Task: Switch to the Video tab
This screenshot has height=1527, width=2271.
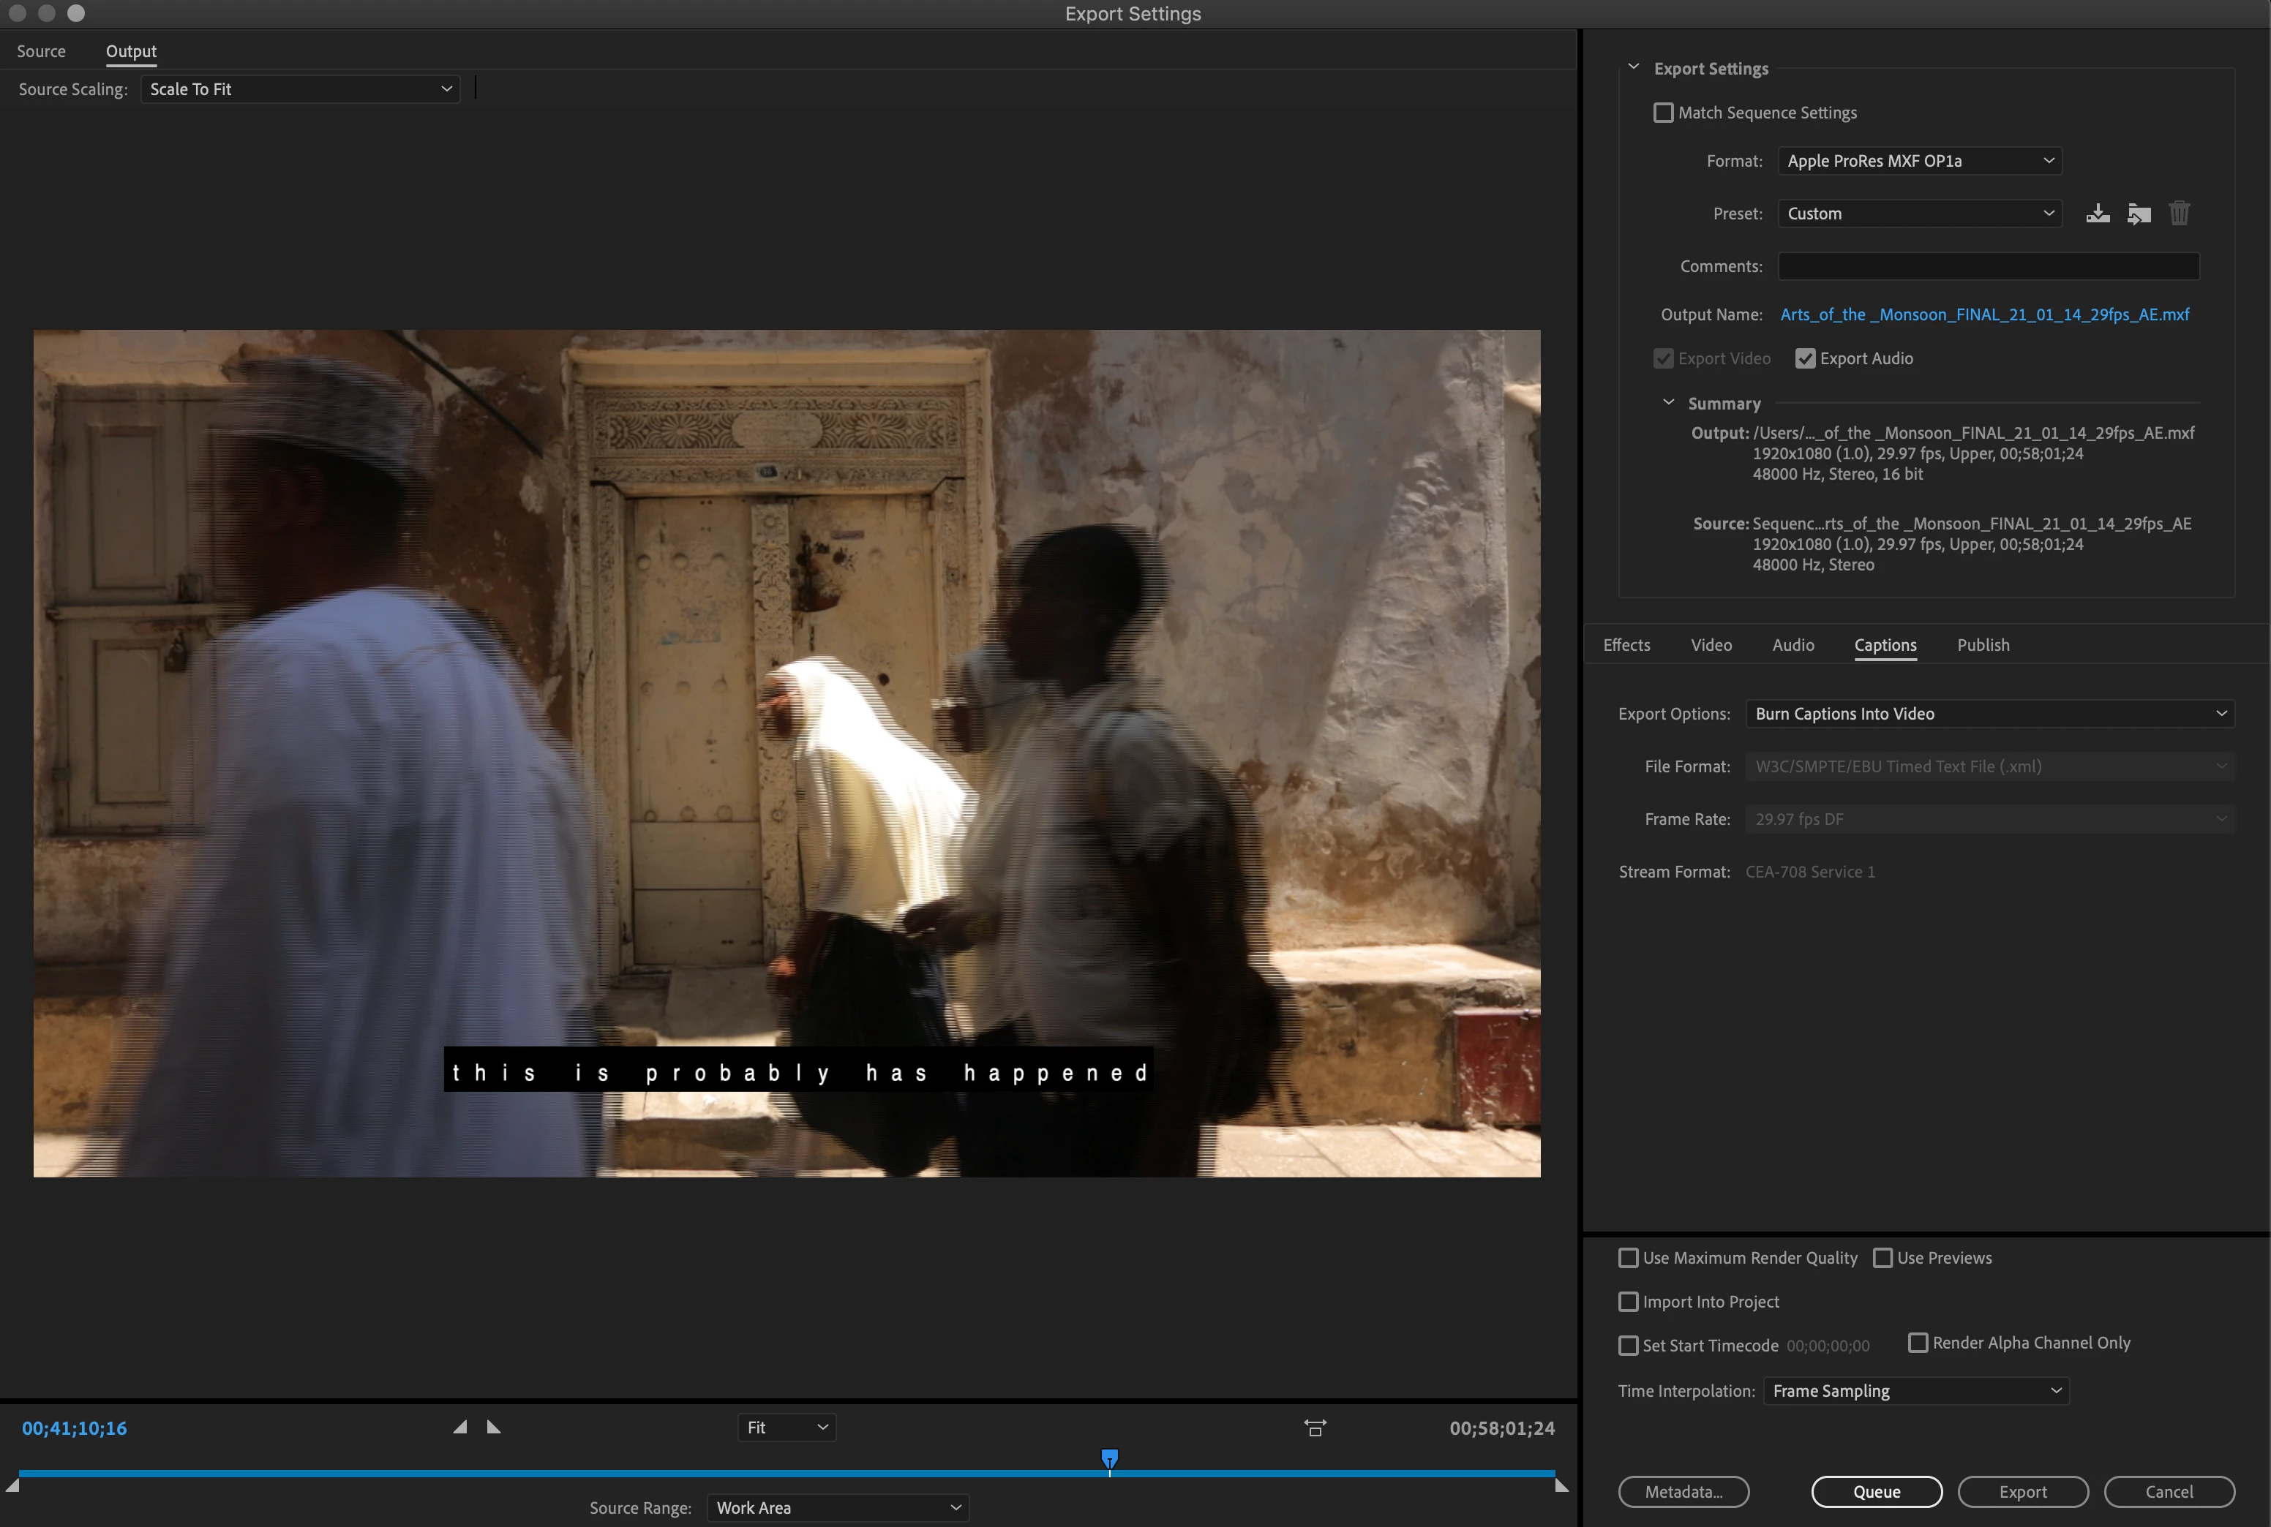Action: [1711, 645]
